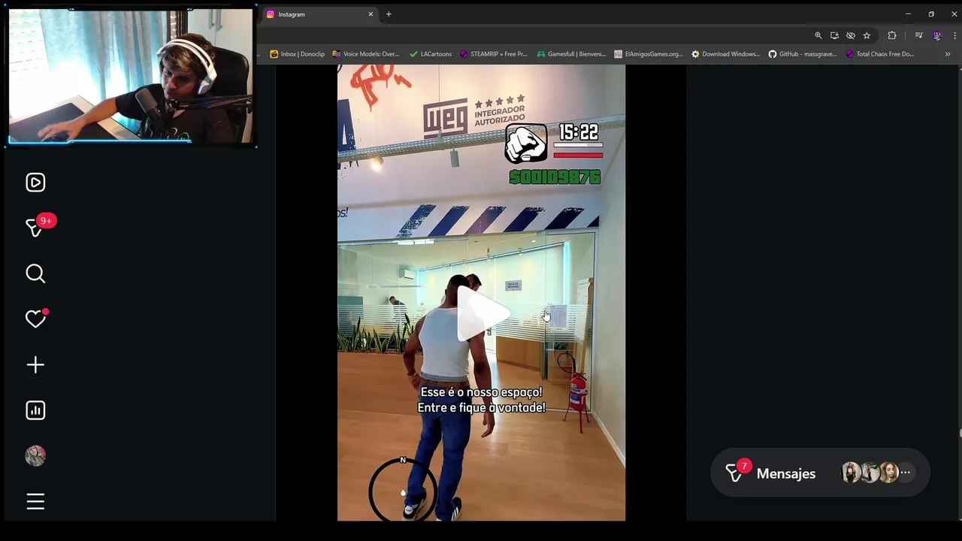
Task: Click the '$00109876' money counter in video
Action: coord(555,177)
